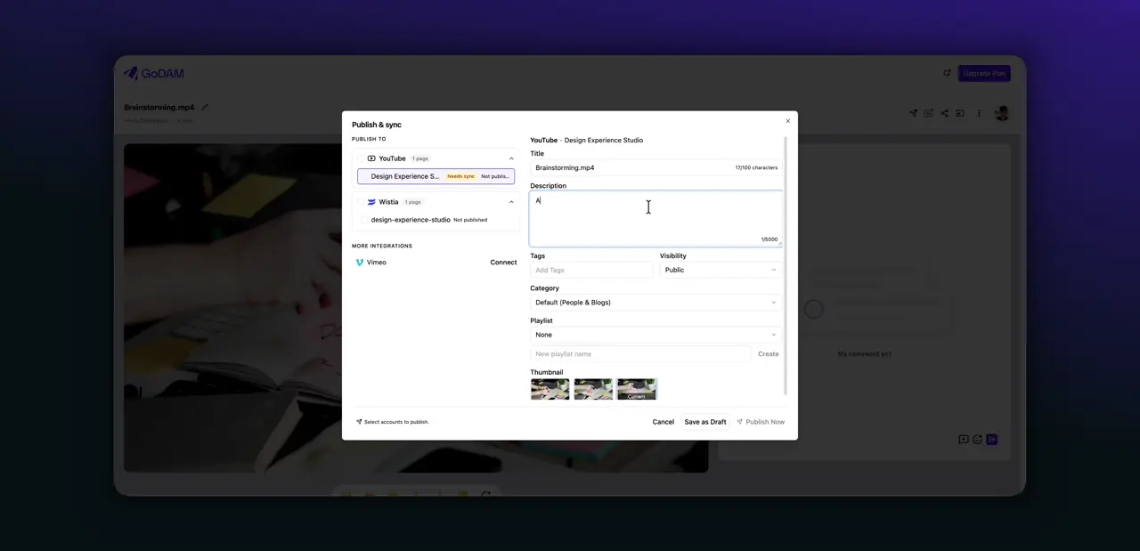The width and height of the screenshot is (1140, 551).
Task: Click the emoji icon in comments panel
Action: point(977,439)
